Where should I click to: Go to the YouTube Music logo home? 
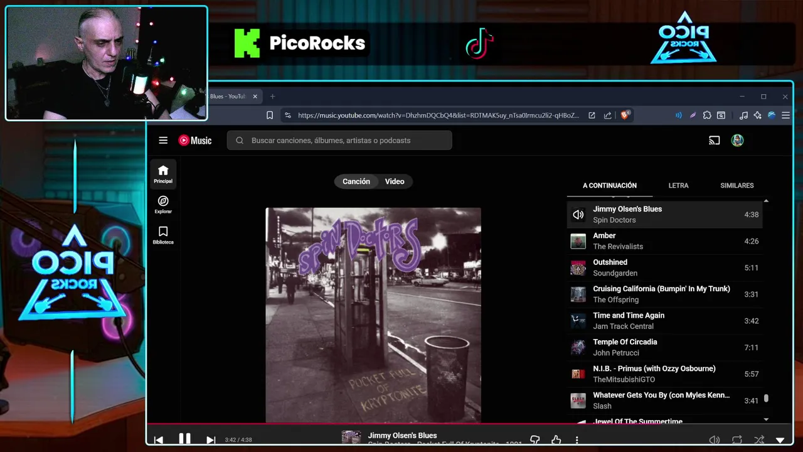(x=195, y=141)
